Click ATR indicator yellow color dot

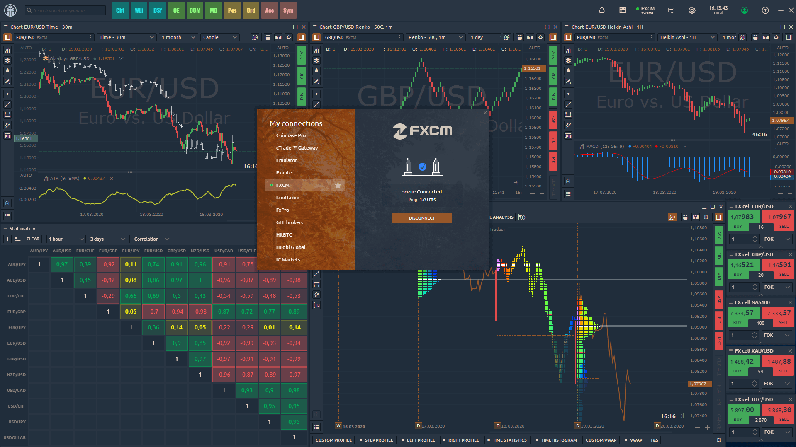click(x=85, y=179)
